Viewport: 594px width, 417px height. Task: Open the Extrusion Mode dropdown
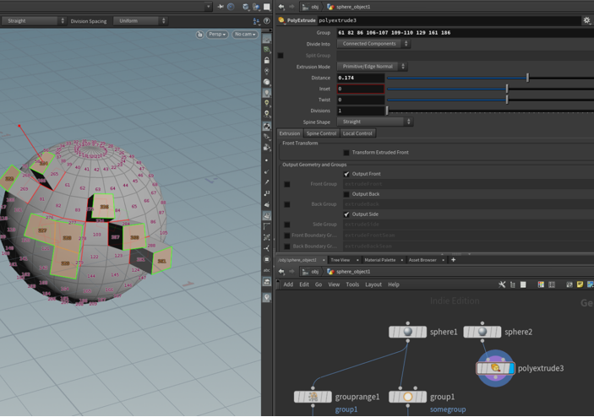(372, 67)
